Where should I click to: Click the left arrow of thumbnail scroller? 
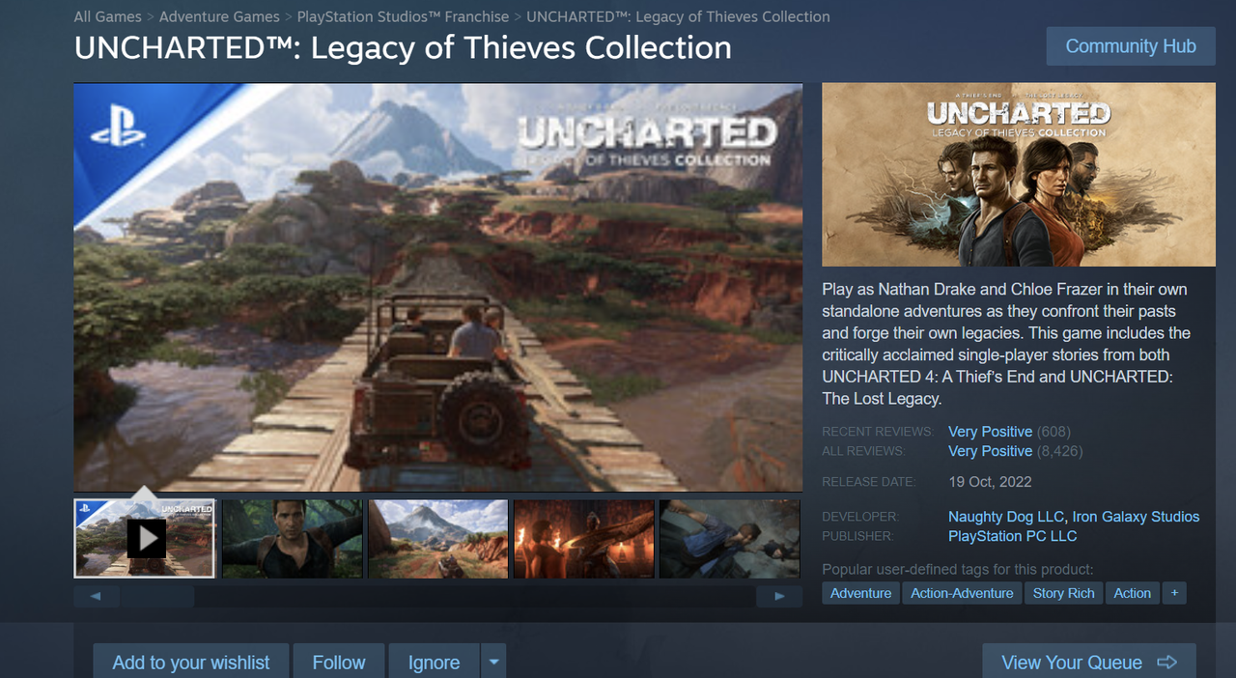[96, 597]
